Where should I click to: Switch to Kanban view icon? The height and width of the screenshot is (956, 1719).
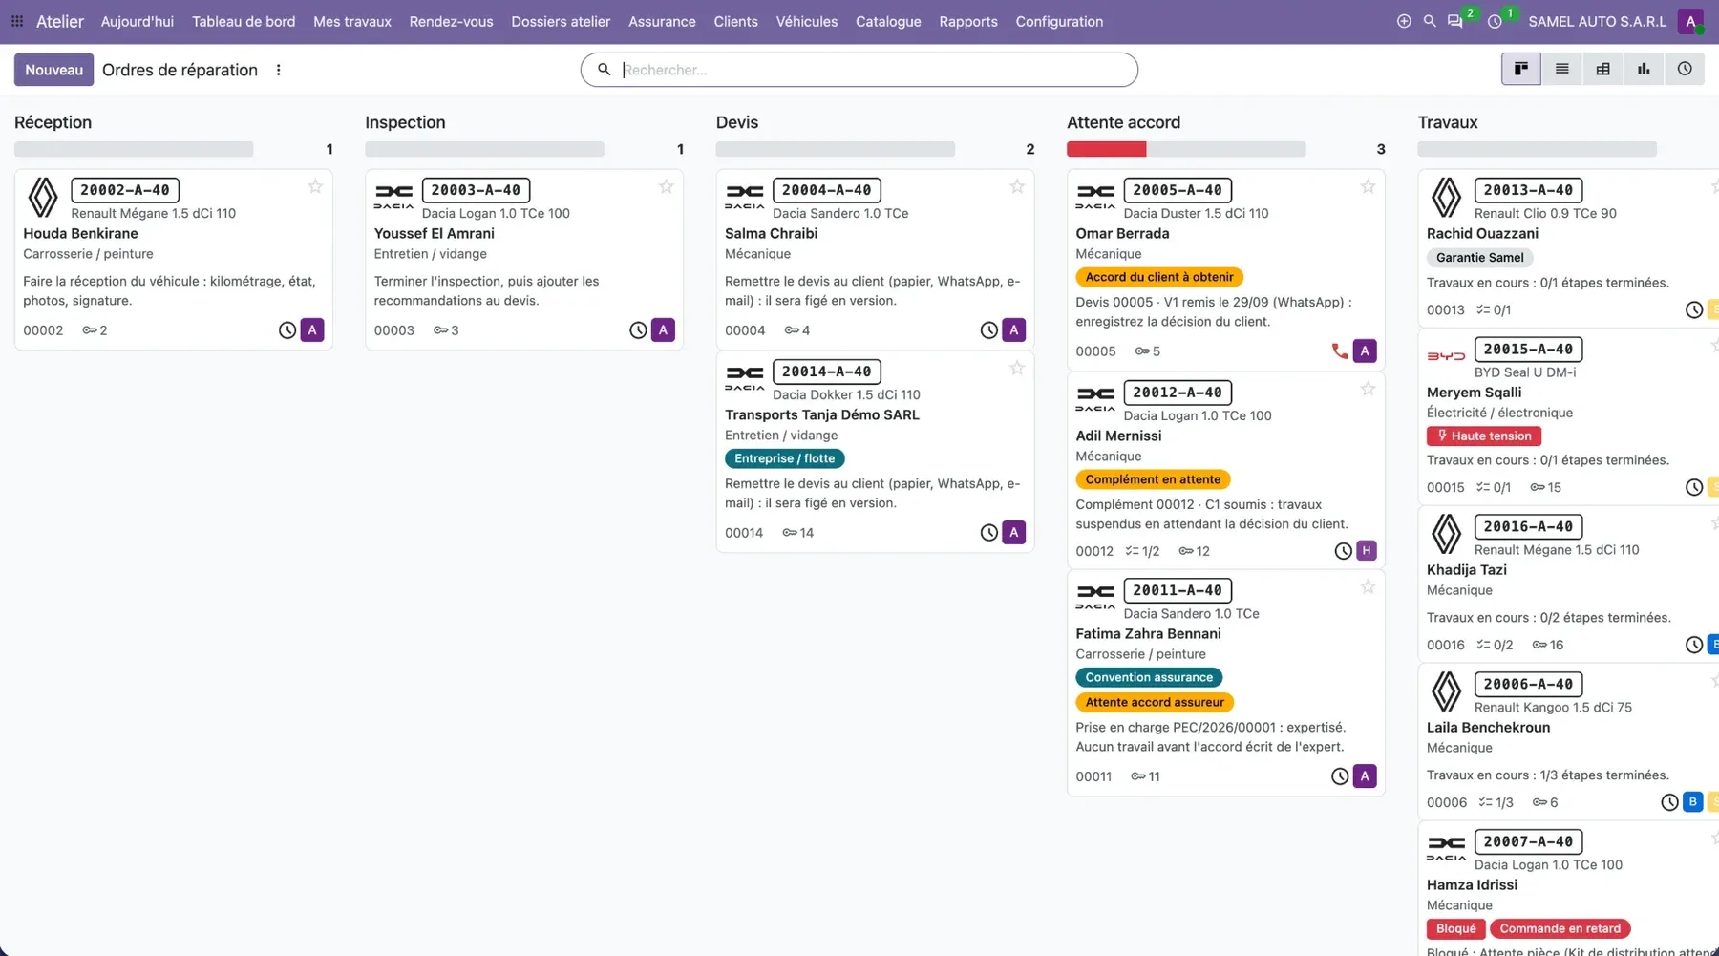[x=1521, y=69]
